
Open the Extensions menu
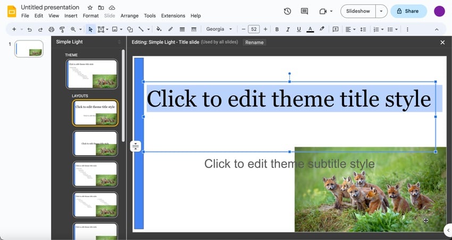[173, 16]
